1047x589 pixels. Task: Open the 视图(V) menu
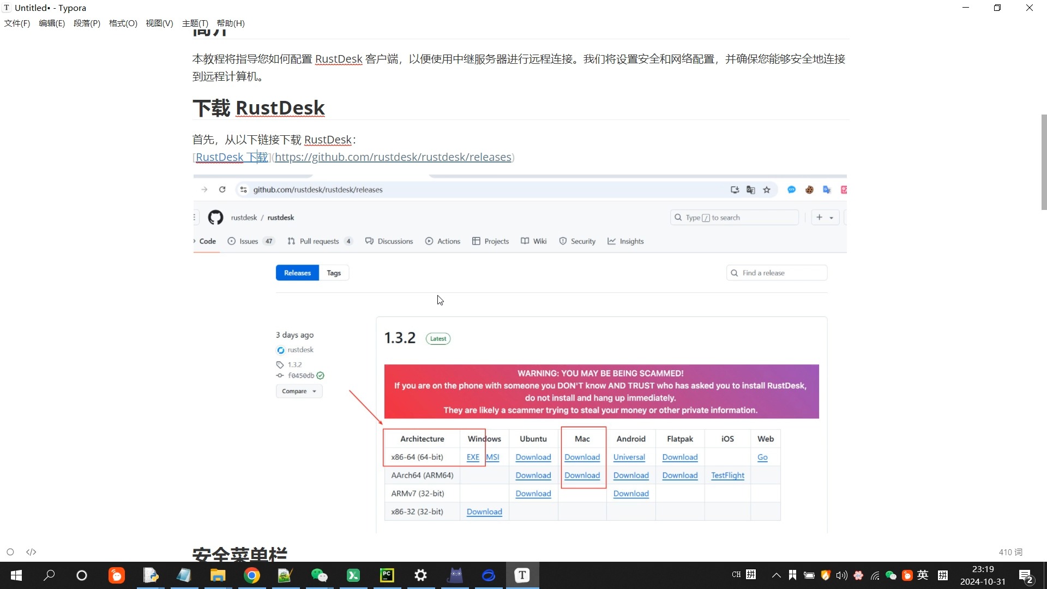(159, 23)
